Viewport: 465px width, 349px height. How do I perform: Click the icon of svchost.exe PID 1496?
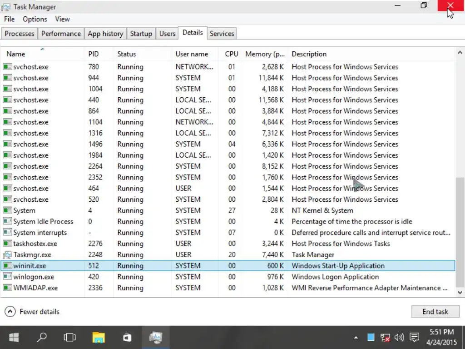coord(7,144)
